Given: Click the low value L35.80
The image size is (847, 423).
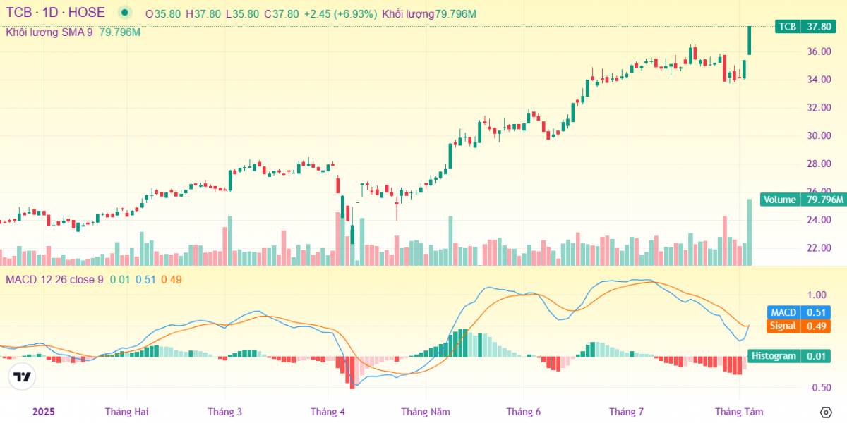Looking at the screenshot, I should click(x=242, y=14).
